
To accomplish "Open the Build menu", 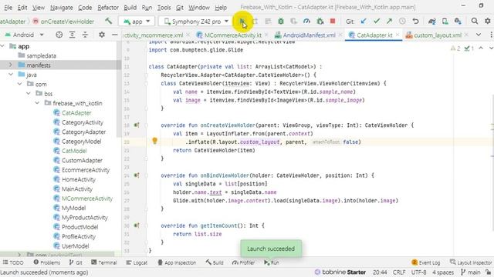I will (x=130, y=7).
